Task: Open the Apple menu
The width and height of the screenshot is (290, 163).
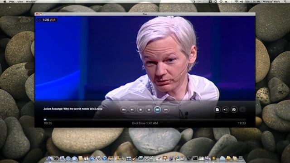Action: [5, 1]
